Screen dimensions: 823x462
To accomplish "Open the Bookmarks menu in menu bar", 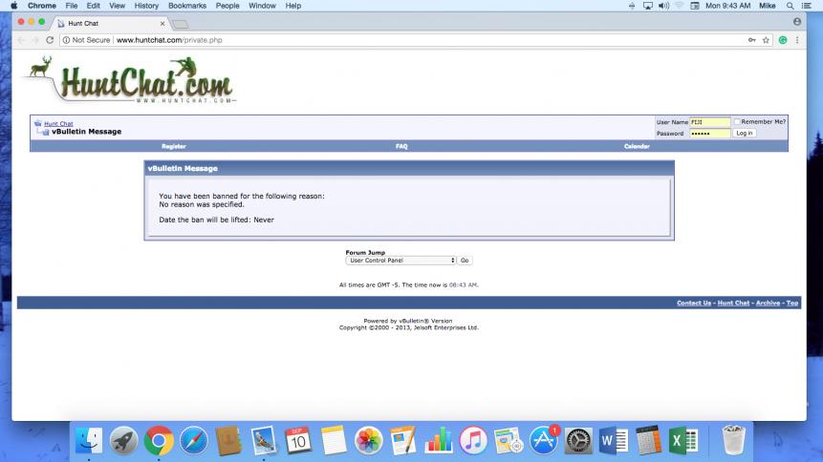I will click(186, 6).
